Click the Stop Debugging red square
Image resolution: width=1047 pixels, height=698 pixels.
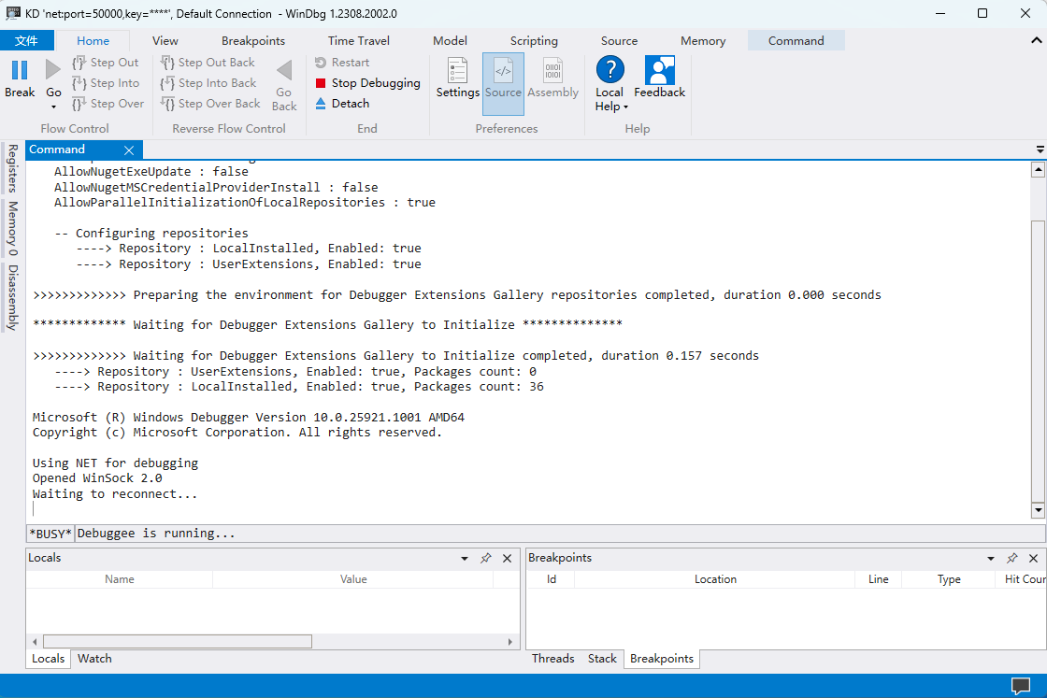tap(321, 83)
